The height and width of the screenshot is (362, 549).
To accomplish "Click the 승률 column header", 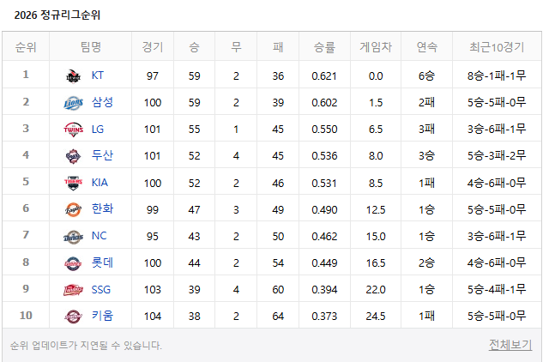I will pyautogui.click(x=324, y=47).
